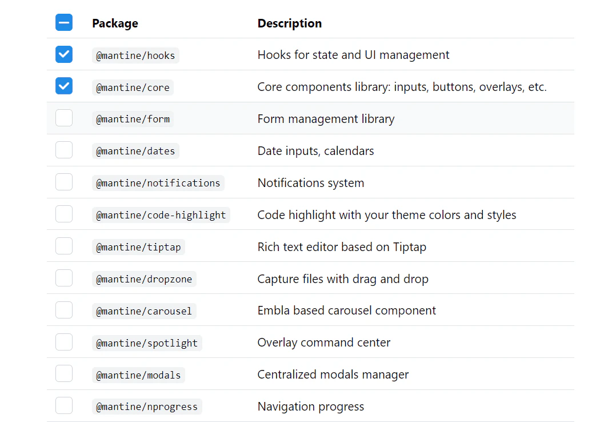The image size is (600, 422).
Task: Click the indeterminate select-all checkbox in header
Action: click(64, 22)
